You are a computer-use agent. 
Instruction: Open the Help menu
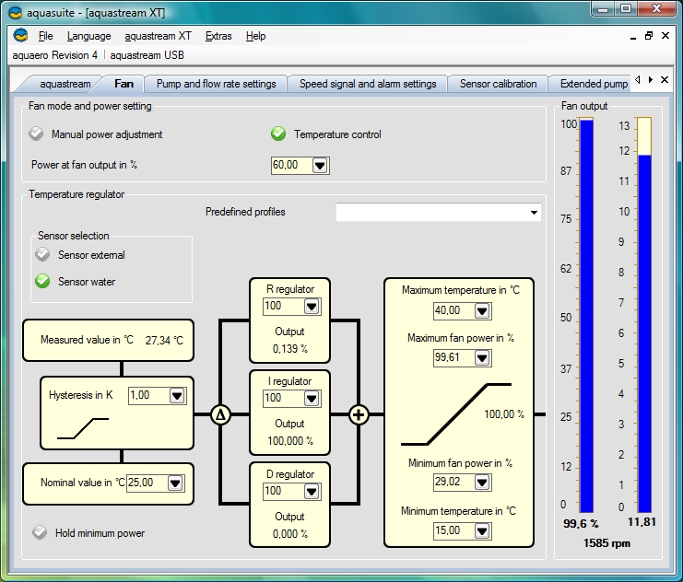coord(255,36)
